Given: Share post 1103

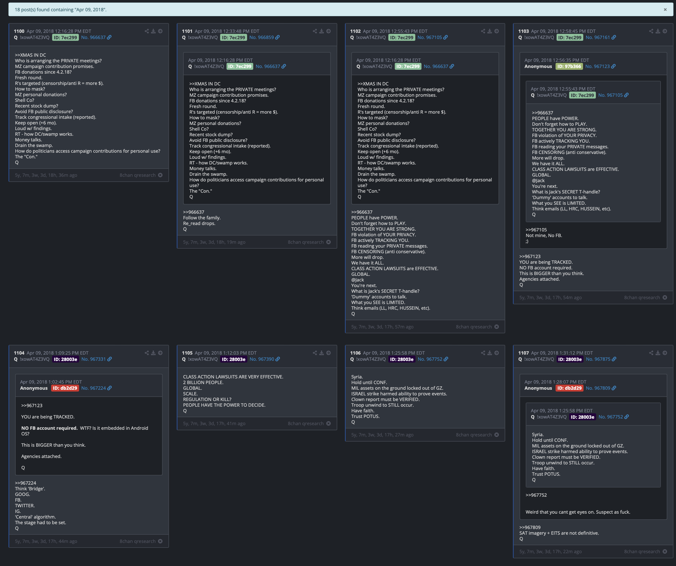Looking at the screenshot, I should (651, 31).
